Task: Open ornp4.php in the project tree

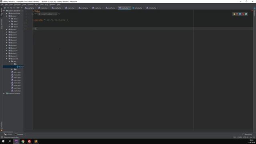Action: [x=16, y=80]
